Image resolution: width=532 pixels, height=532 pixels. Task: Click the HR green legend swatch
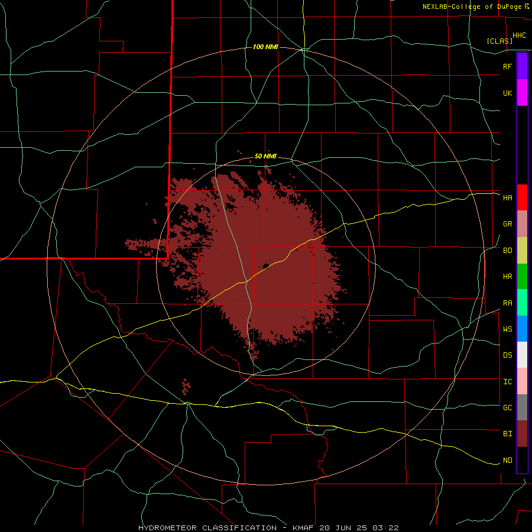pyautogui.click(x=522, y=277)
